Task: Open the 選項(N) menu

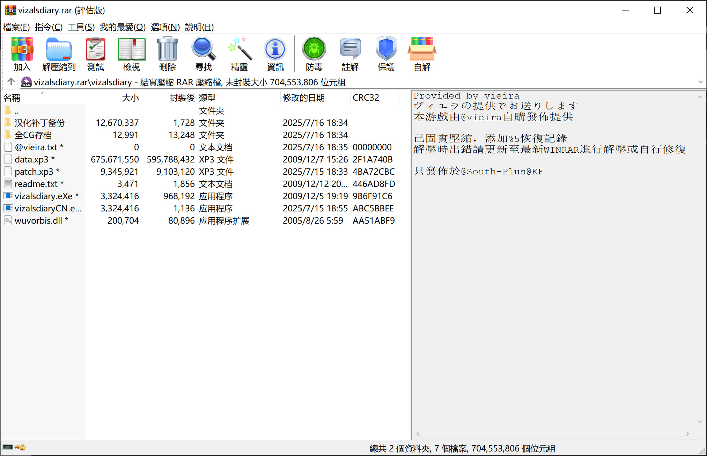Action: coord(165,27)
